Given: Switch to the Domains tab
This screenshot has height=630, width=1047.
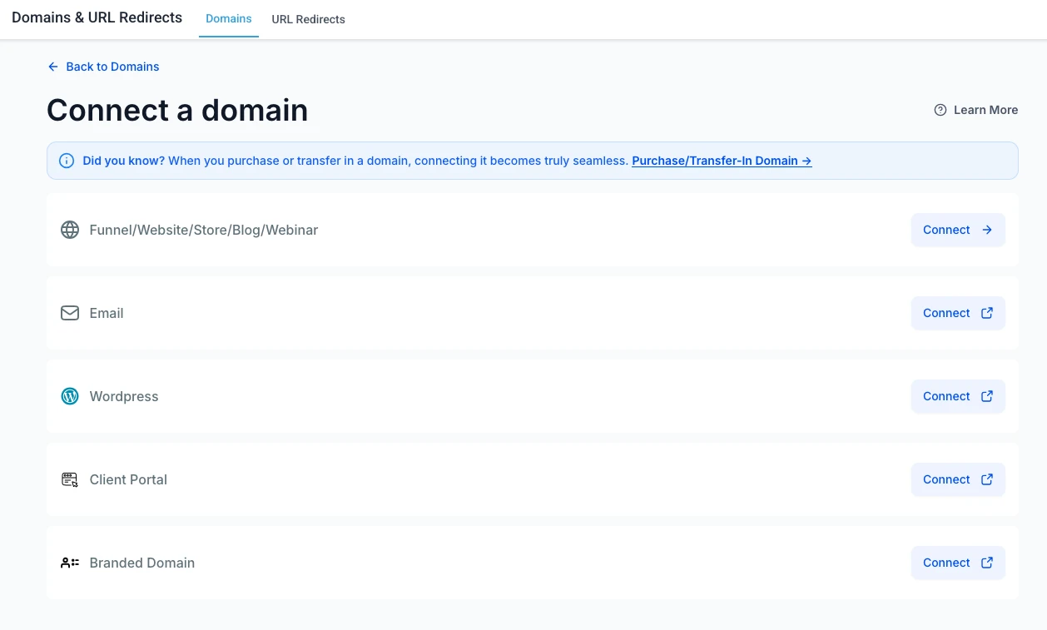Looking at the screenshot, I should click(229, 18).
